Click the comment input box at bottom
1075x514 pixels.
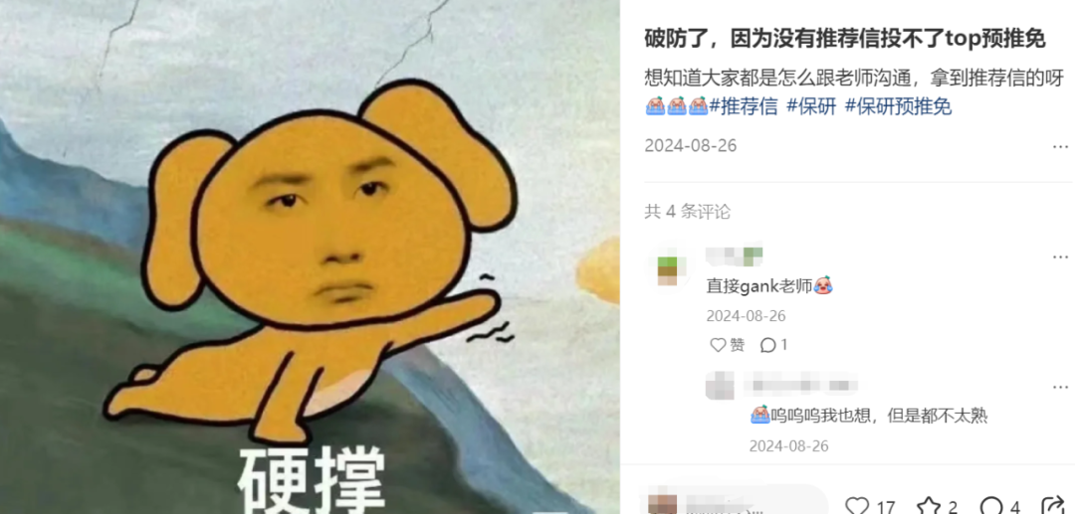pyautogui.click(x=735, y=502)
